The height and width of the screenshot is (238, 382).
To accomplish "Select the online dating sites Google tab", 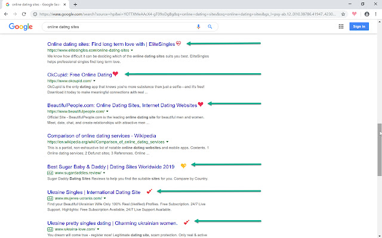I will 35,5.
